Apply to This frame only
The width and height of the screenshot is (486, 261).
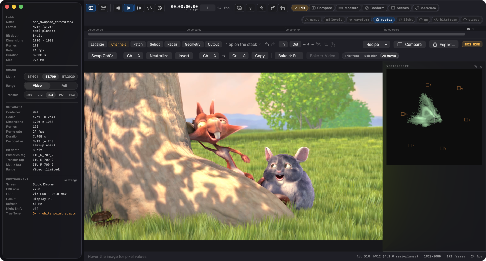coord(352,56)
